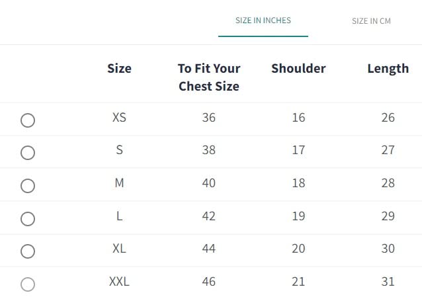Select the radio button for size L
The width and height of the screenshot is (422, 299).
(x=28, y=218)
